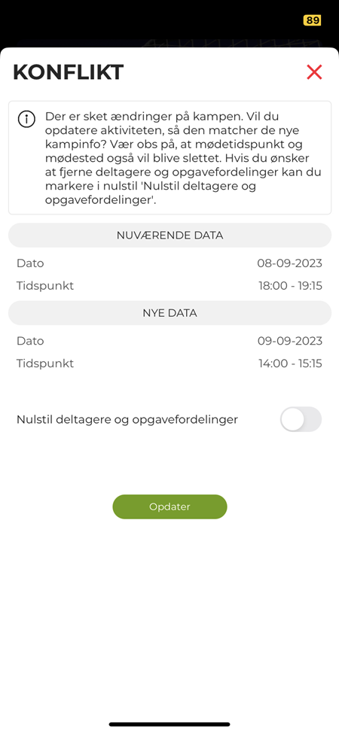The image size is (339, 733).
Task: Tap the info circle icon
Action: click(26, 119)
